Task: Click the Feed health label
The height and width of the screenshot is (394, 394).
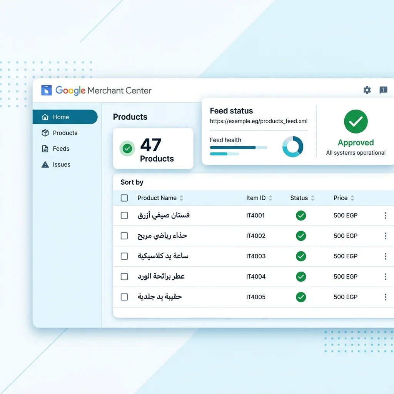Action: tap(225, 140)
